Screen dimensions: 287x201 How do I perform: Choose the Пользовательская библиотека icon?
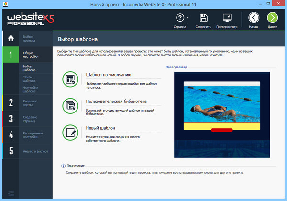70,106
